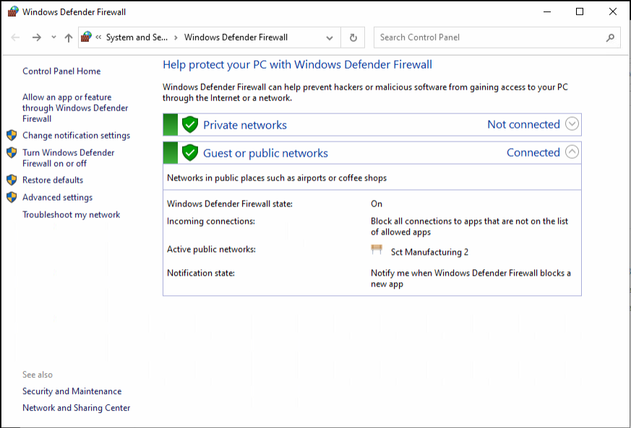Screen dimensions: 631x428
Task: Open Security and Maintenance
Action: pyautogui.click(x=72, y=391)
